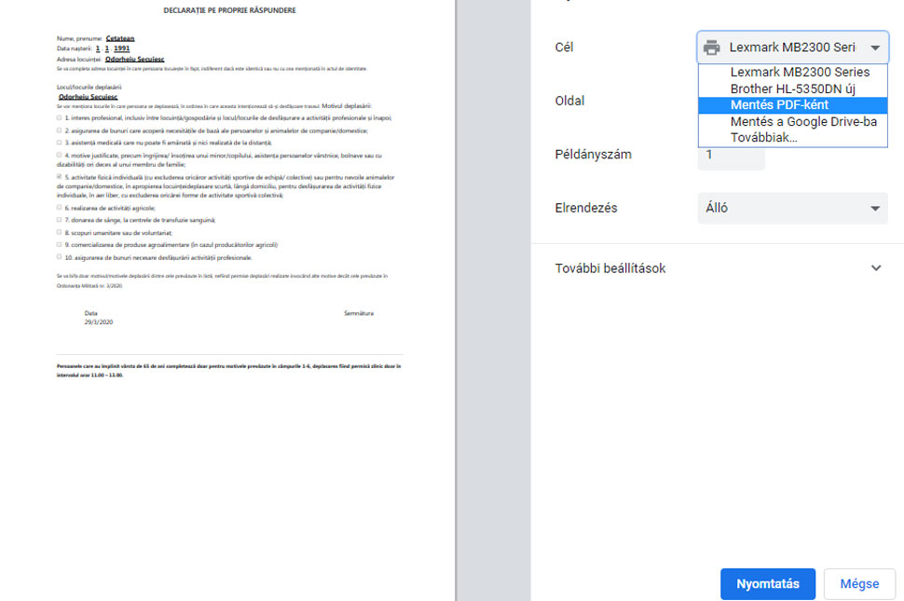Viewport: 904px width, 601px height.
Task: Uncheck option 5 activitate fizică individuală
Action: click(x=60, y=176)
